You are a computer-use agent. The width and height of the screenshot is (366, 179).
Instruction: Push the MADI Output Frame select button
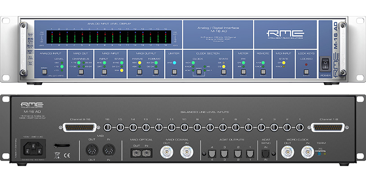[139, 72]
